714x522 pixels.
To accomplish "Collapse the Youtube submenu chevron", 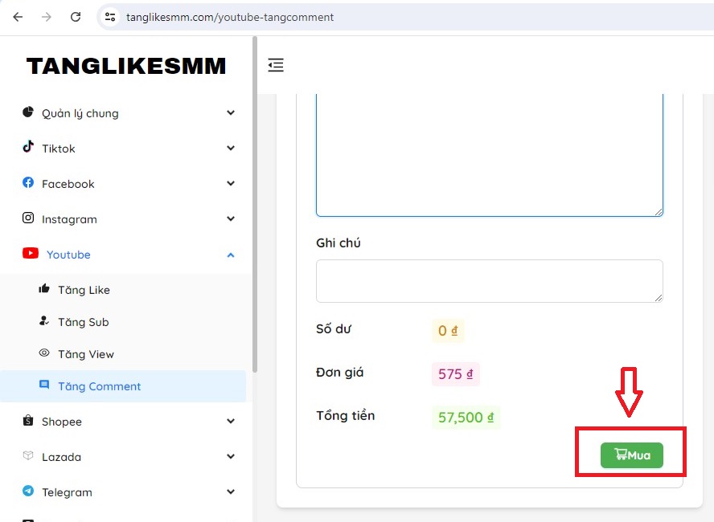I will [x=231, y=255].
